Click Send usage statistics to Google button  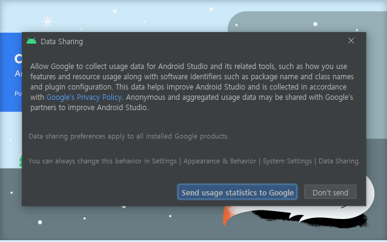237,192
